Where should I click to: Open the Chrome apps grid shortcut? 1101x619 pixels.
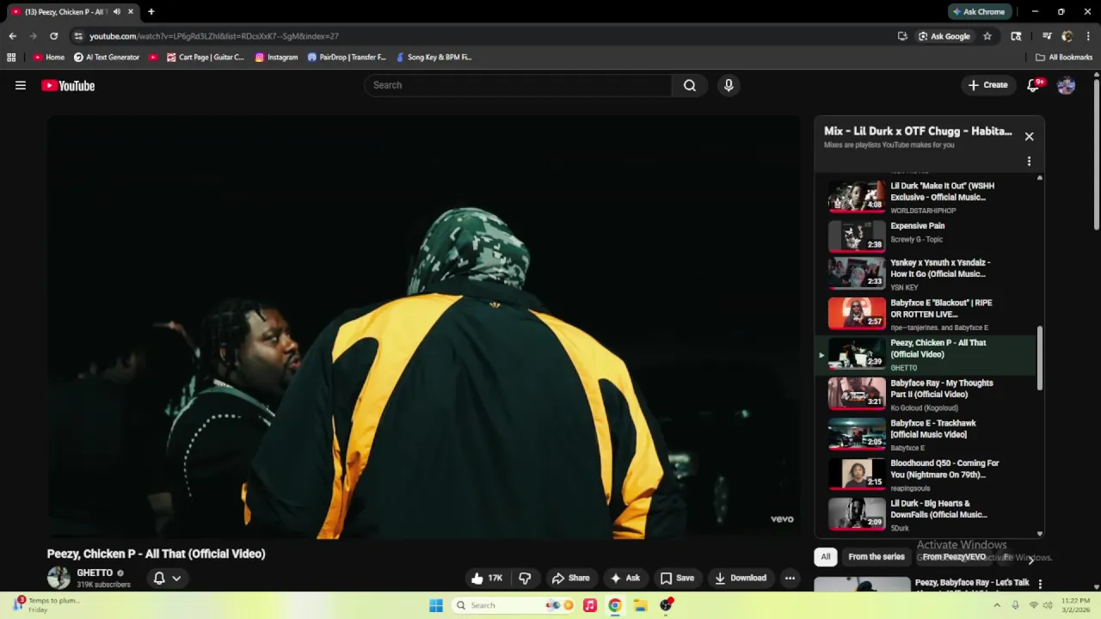tap(11, 58)
